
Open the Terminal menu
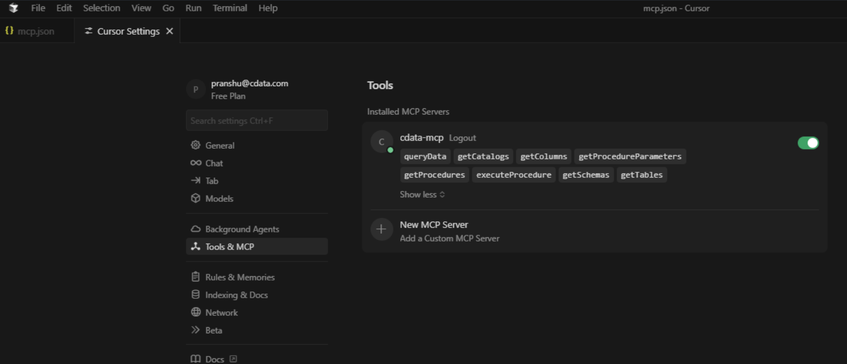pyautogui.click(x=229, y=8)
